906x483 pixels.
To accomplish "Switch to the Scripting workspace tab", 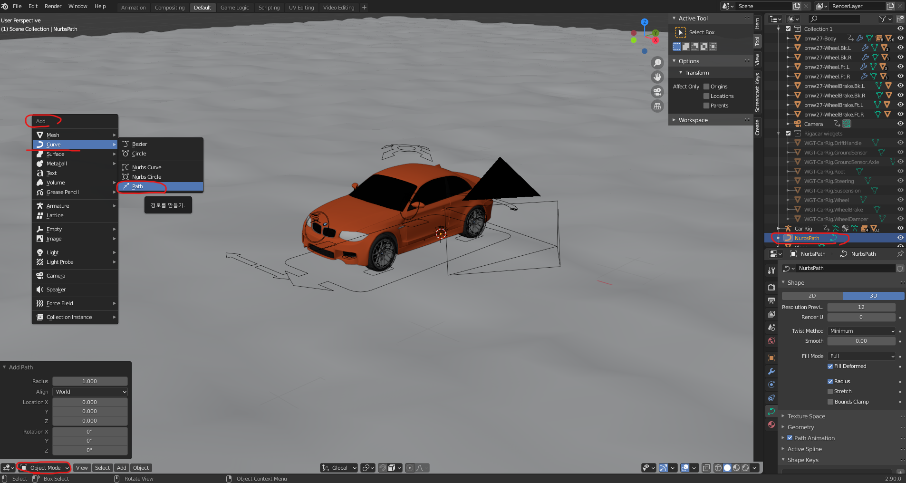I will click(x=269, y=8).
